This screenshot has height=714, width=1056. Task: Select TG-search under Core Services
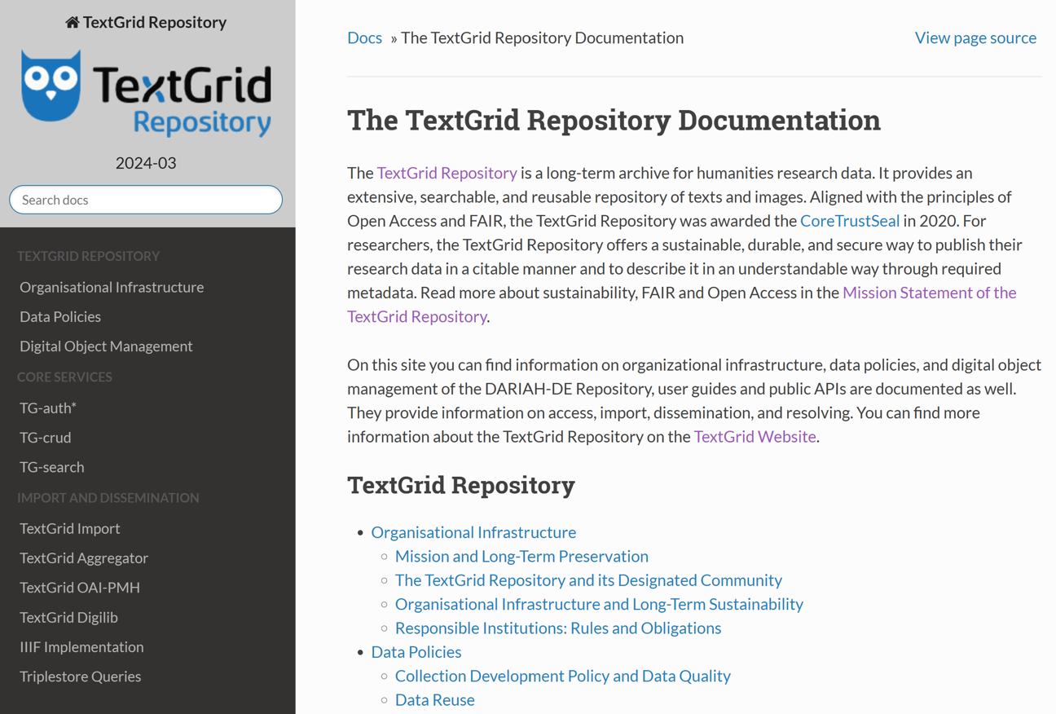point(51,467)
